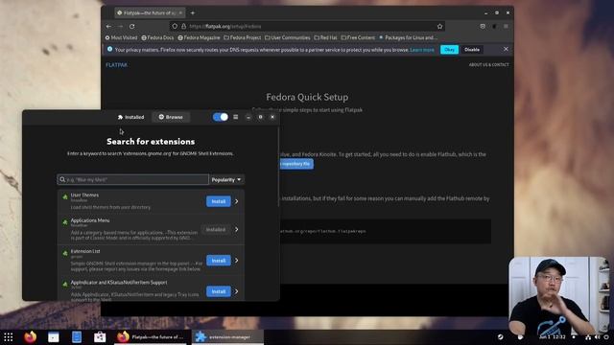This screenshot has width=614, height=345.
Task: Expand AppIndicator extension details chevron
Action: pos(237,291)
